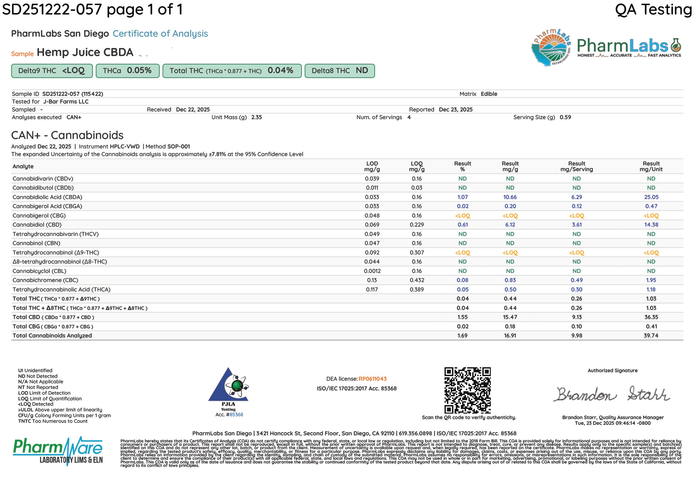This screenshot has width=698, height=493.
Task: Click "Brandon Starr, Quality Assurance Manager" text
Action: point(613,418)
